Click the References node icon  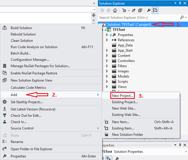(x=114, y=40)
